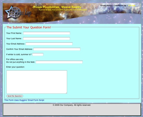The width and height of the screenshot is (143, 117).
Task: Click the form title The Submit Your Question Form!
Action: (x=29, y=27)
